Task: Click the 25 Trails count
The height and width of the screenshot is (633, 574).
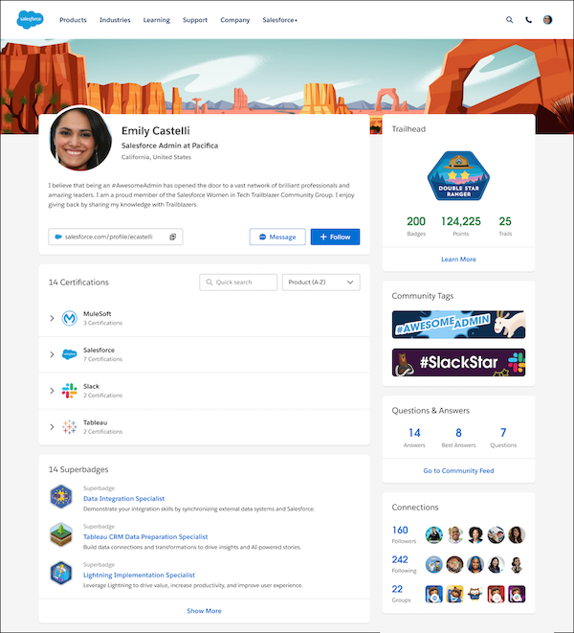Action: 505,221
